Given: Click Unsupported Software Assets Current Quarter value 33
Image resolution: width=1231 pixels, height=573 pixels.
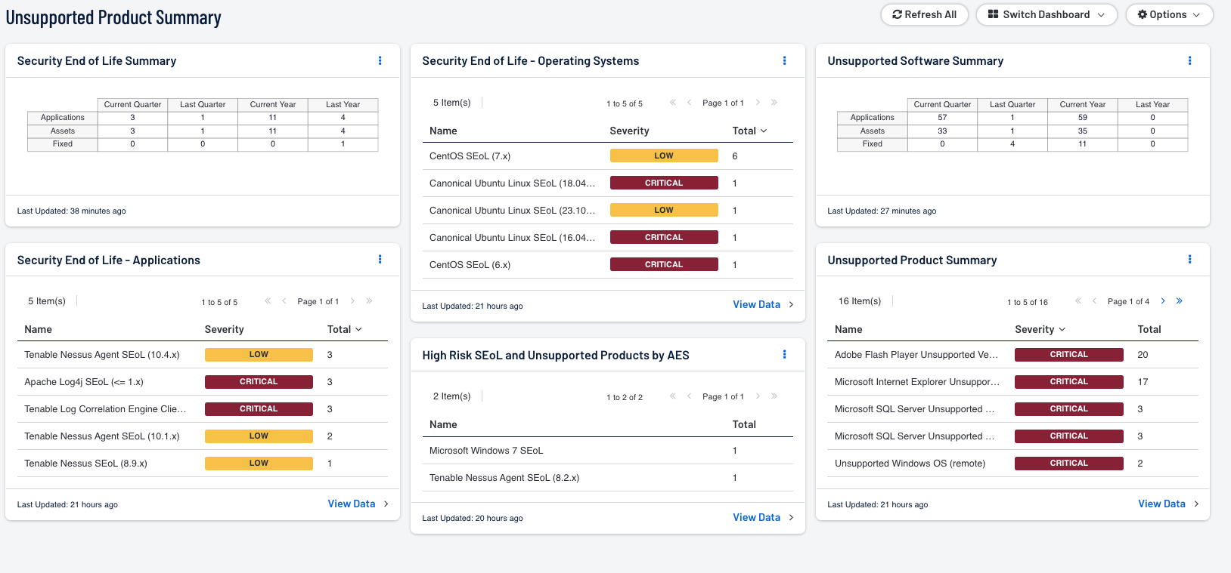Looking at the screenshot, I should (942, 131).
